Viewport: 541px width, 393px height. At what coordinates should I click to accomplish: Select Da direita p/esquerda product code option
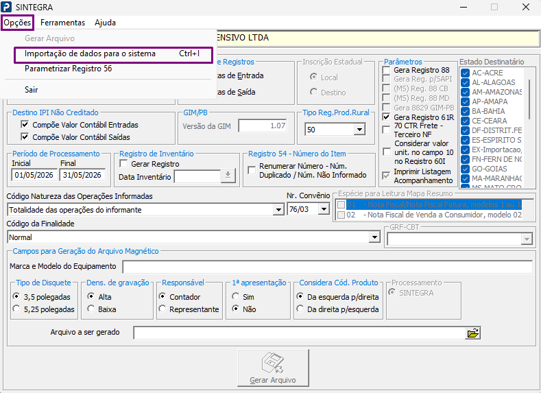(x=300, y=309)
